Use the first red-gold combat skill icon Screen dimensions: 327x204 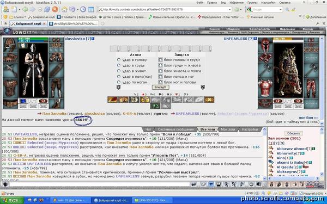click(112, 100)
